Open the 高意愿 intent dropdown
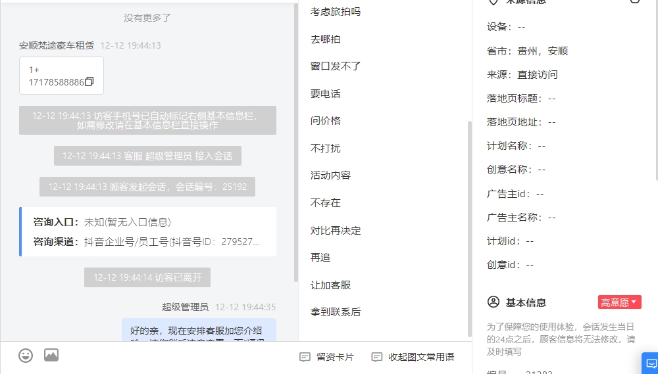Screen dimensions: 658x374 [x=619, y=302]
